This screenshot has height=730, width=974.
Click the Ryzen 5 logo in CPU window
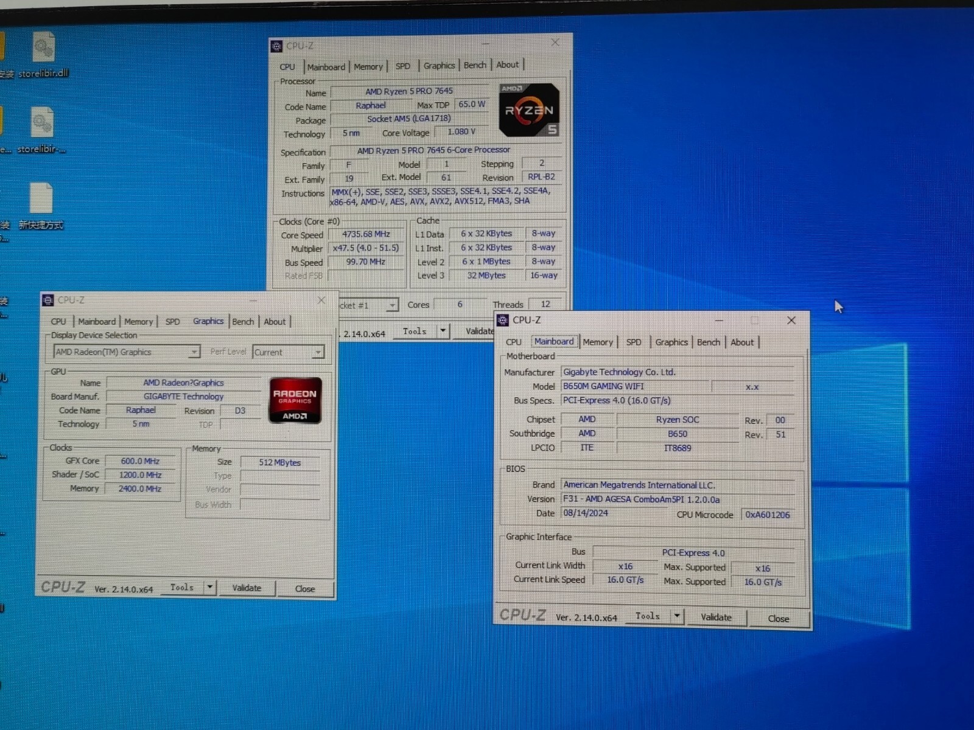[529, 109]
